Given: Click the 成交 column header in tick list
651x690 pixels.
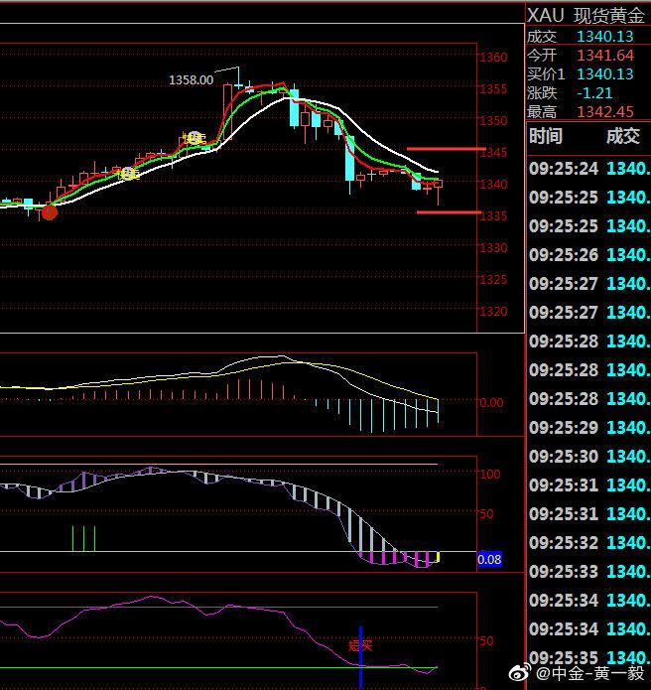Looking at the screenshot, I should pos(623,136).
